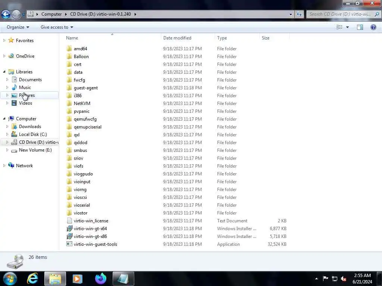The height and width of the screenshot is (286, 382).
Task: Switch to the Windows Explorer taskbar button
Action: 55,279
